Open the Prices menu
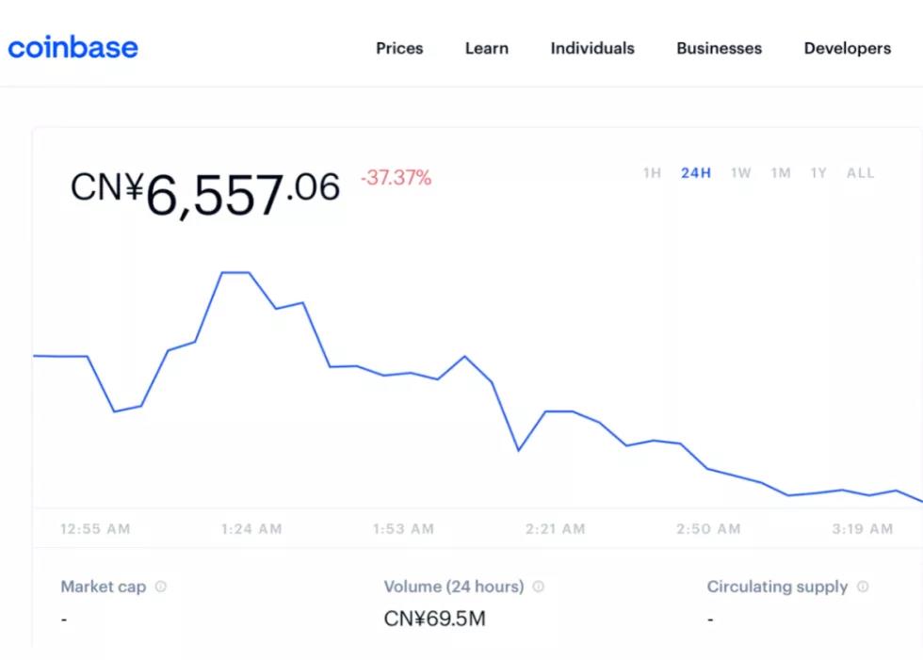Viewport: 923px width, 660px height. 399,48
